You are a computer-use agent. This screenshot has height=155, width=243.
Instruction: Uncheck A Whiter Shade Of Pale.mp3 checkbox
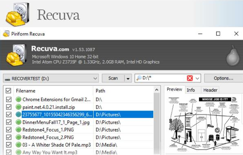9,145
